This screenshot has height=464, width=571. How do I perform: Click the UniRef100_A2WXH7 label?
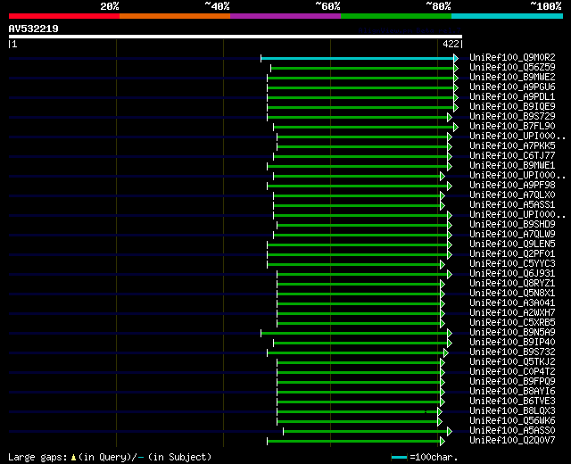[x=512, y=313]
